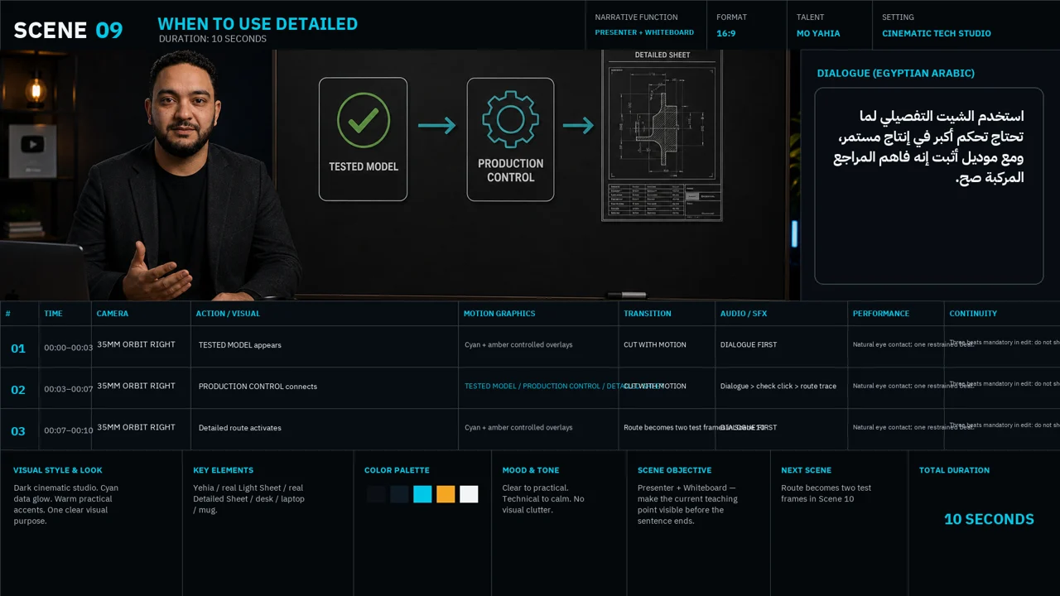
Task: Click the TIME column header
Action: coord(53,314)
